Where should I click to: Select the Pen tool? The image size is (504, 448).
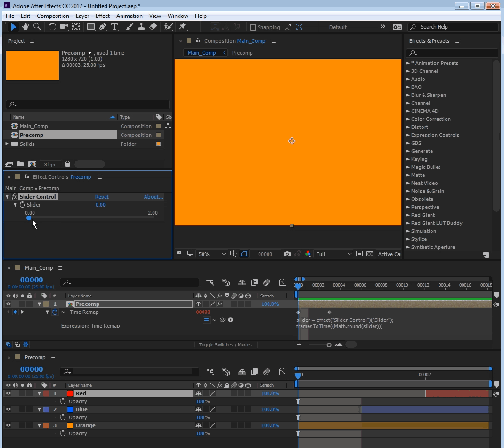pos(103,27)
